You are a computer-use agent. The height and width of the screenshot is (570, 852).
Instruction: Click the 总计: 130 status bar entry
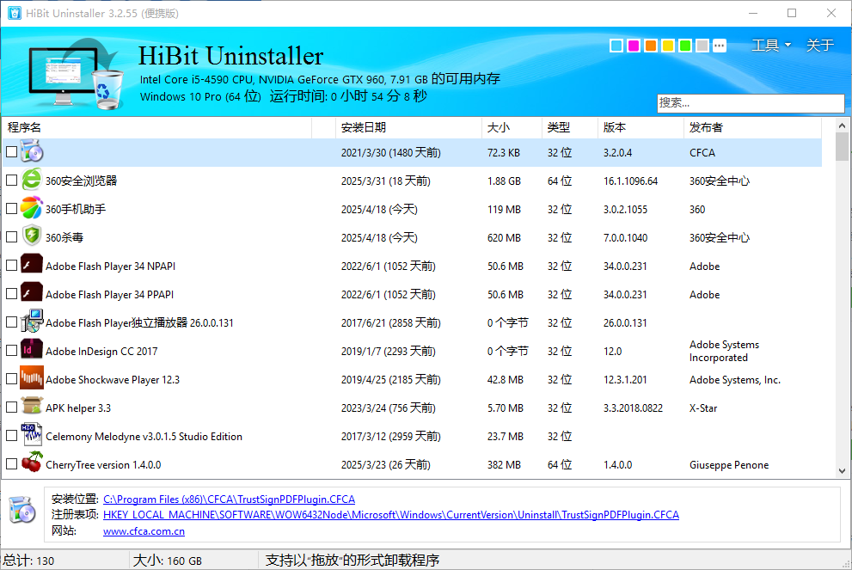28,561
